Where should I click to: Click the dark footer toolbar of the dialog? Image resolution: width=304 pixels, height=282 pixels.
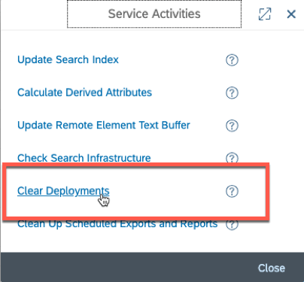point(152,267)
